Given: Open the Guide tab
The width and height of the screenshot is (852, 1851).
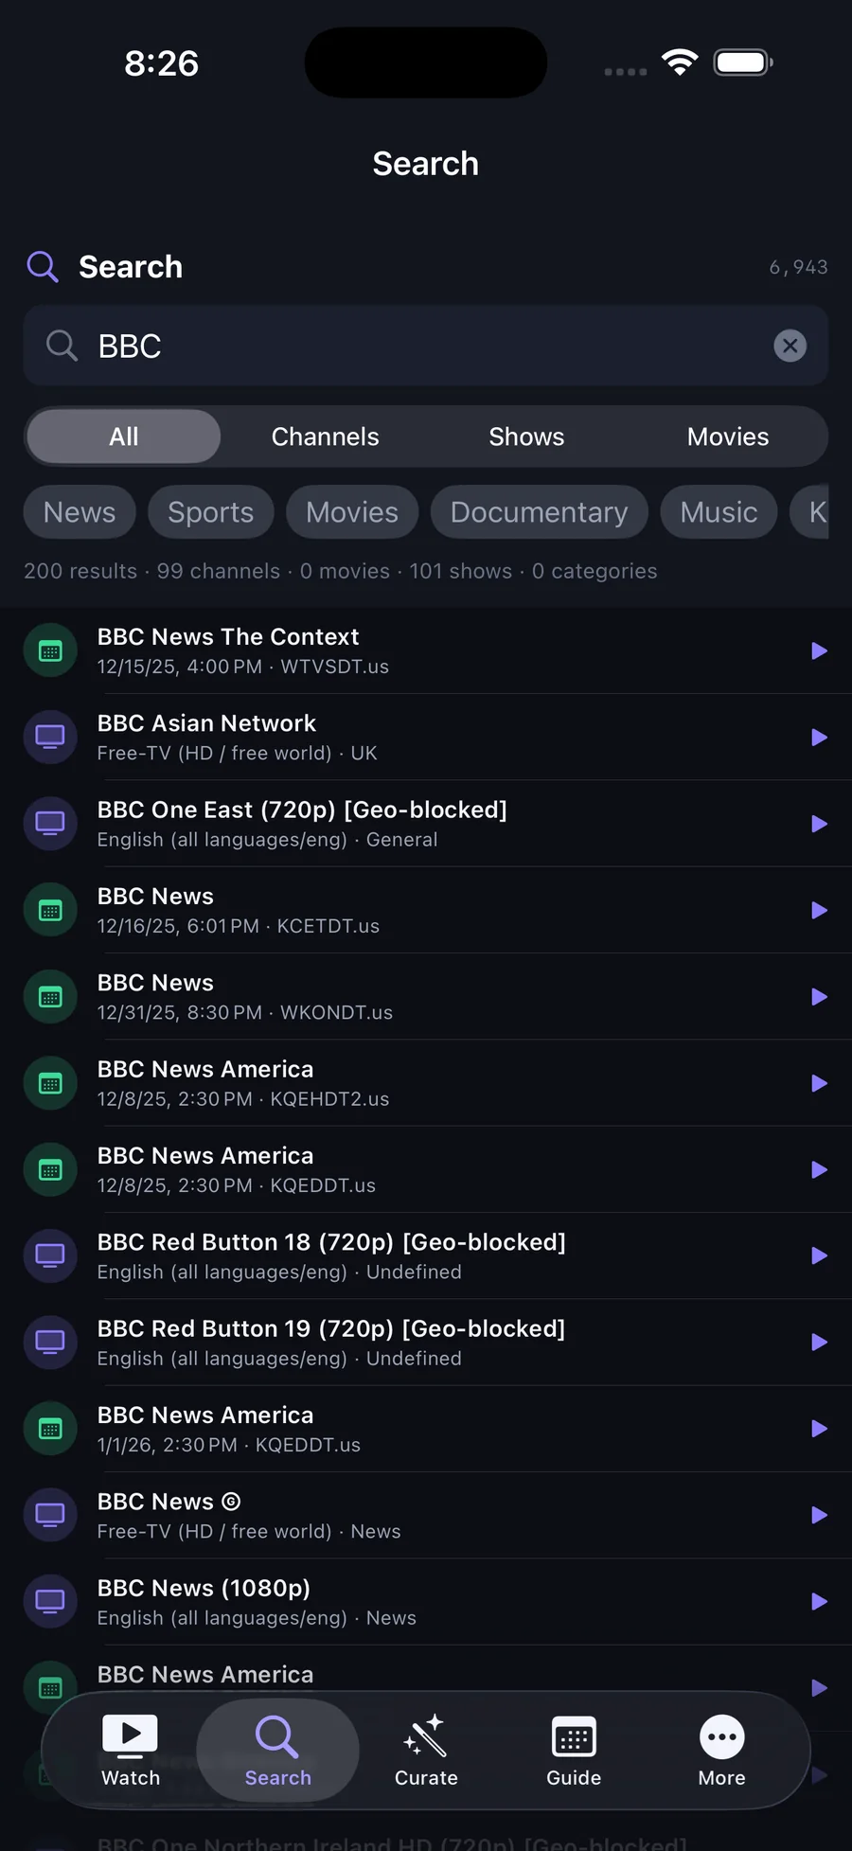Looking at the screenshot, I should point(574,1751).
